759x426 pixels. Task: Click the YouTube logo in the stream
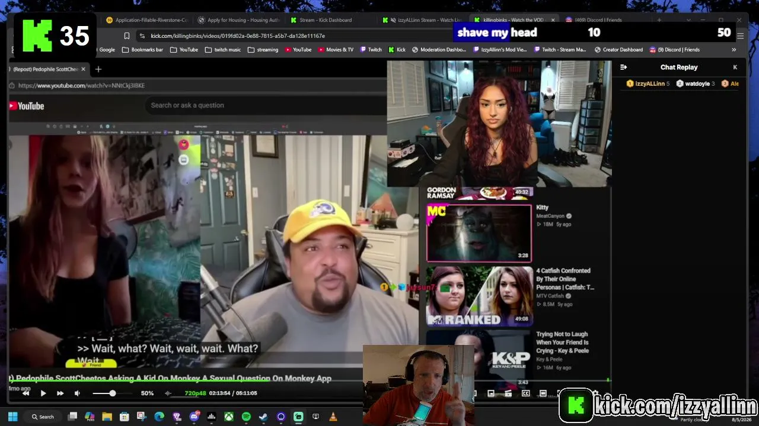[27, 106]
